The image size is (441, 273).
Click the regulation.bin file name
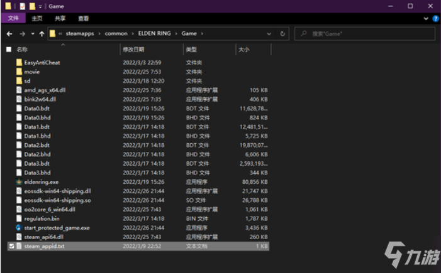coord(42,218)
